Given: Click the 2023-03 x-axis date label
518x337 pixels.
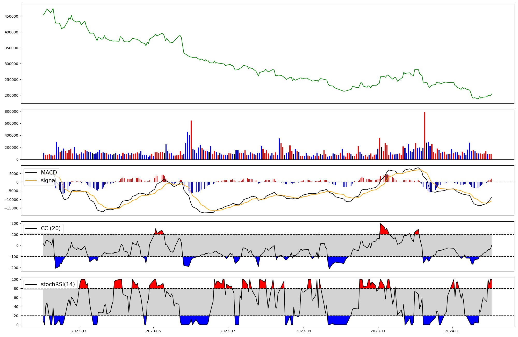Looking at the screenshot, I should point(79,331).
